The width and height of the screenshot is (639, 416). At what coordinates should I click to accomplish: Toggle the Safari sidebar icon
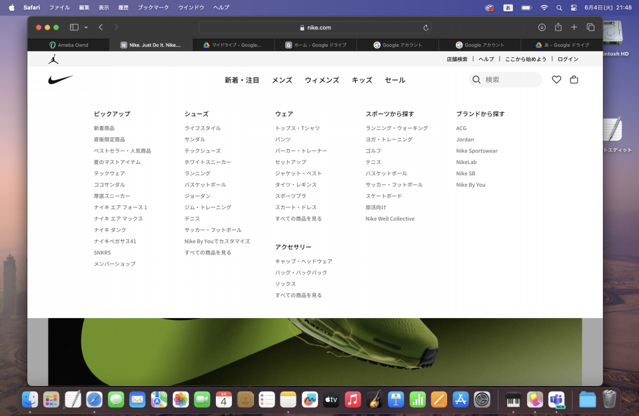[x=74, y=27]
